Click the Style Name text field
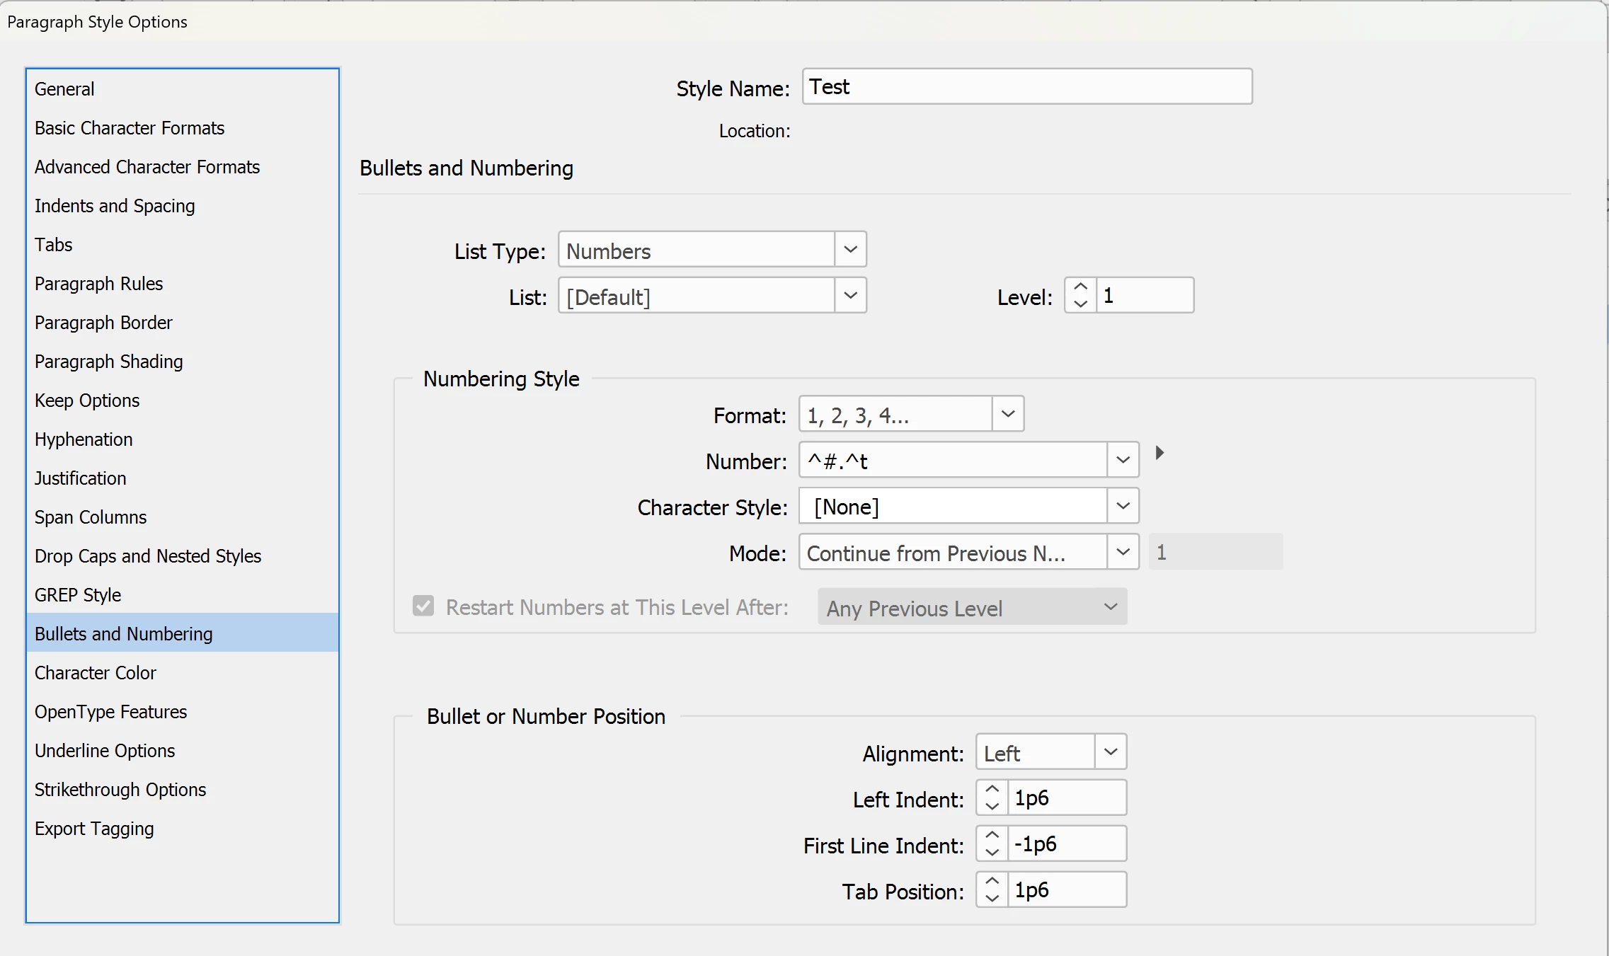 1026,87
